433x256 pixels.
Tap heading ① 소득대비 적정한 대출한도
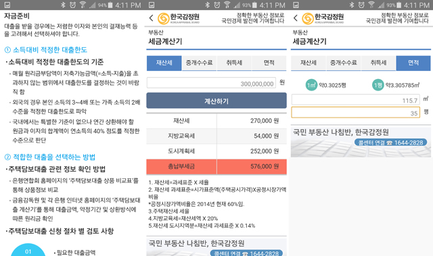[x=46, y=50]
